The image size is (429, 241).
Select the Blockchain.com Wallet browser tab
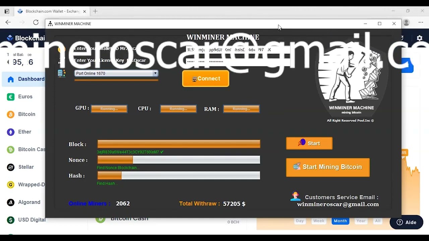click(52, 11)
